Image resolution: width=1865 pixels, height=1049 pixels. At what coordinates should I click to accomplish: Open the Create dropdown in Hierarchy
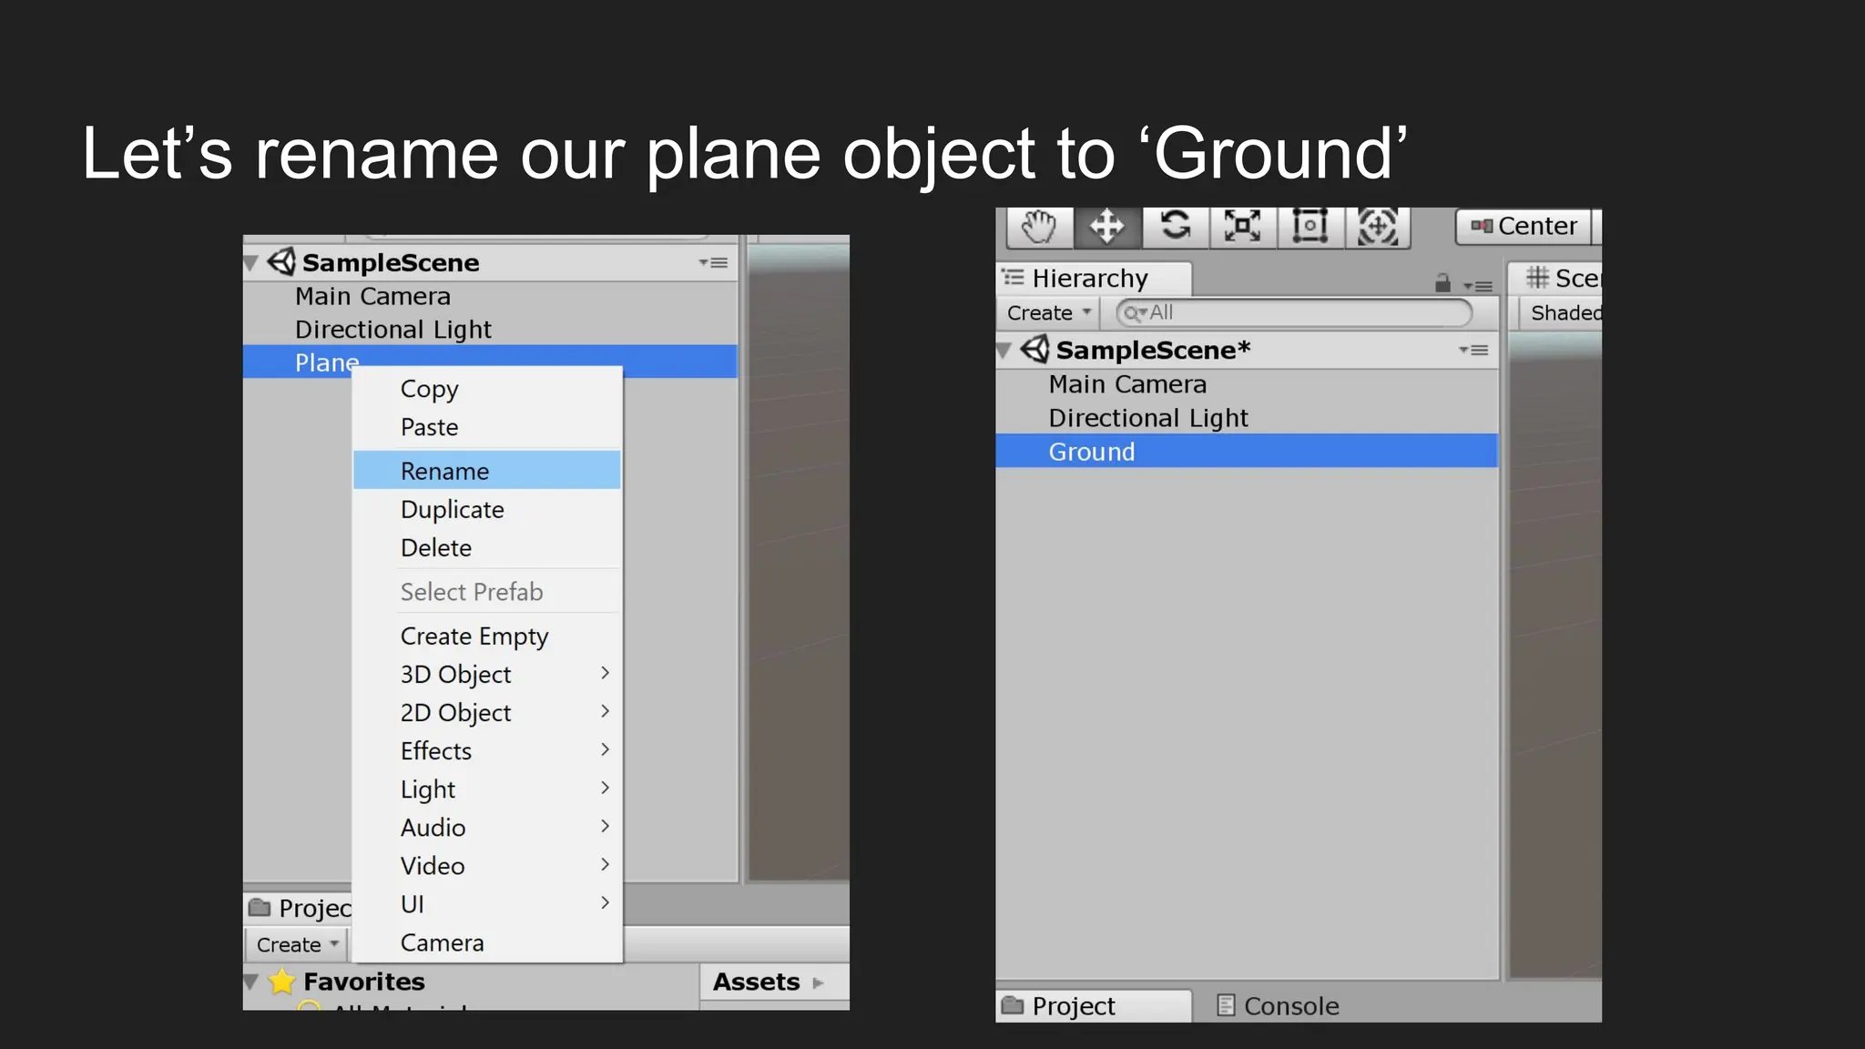pos(1048,312)
